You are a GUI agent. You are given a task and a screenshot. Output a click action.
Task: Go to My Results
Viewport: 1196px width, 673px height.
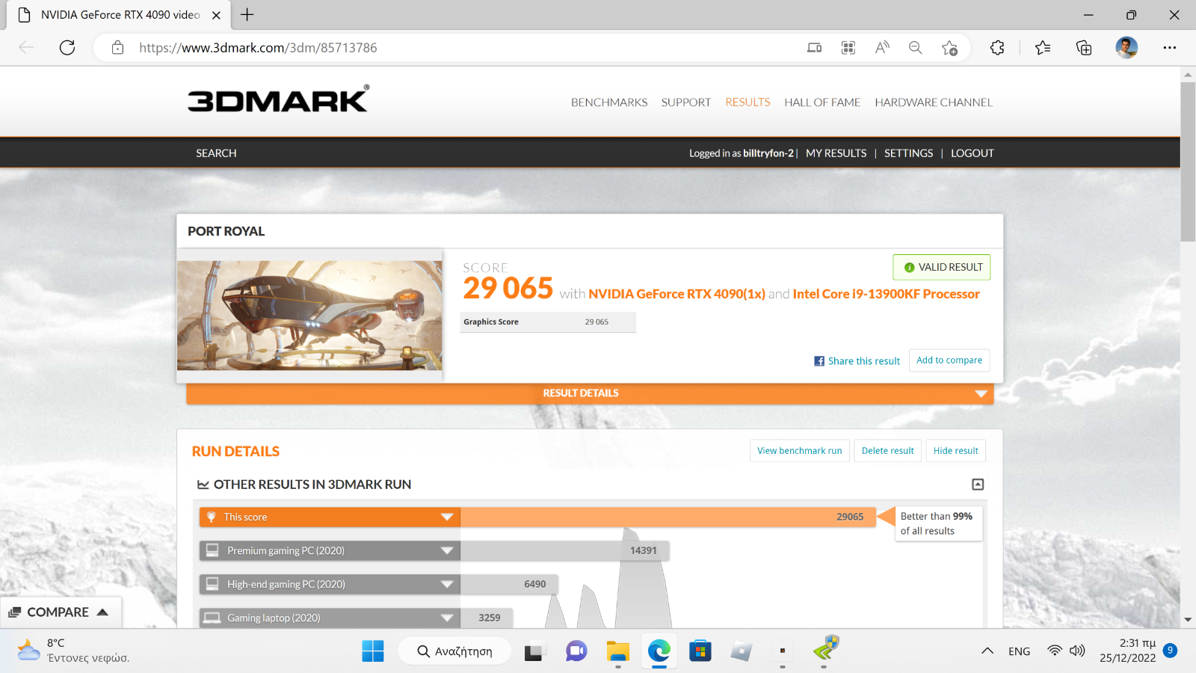click(836, 153)
